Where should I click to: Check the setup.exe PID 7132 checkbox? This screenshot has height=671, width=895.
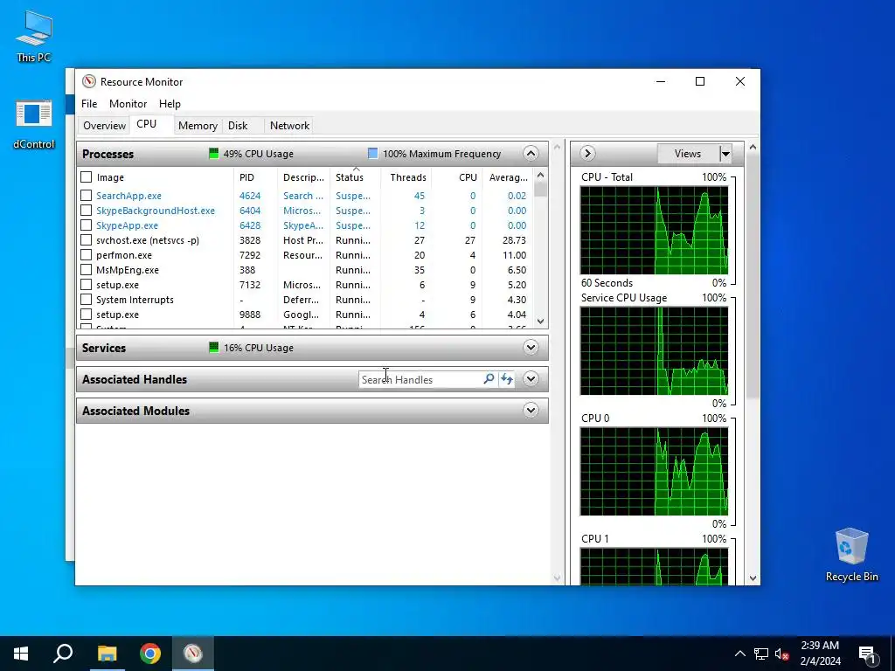[87, 284]
